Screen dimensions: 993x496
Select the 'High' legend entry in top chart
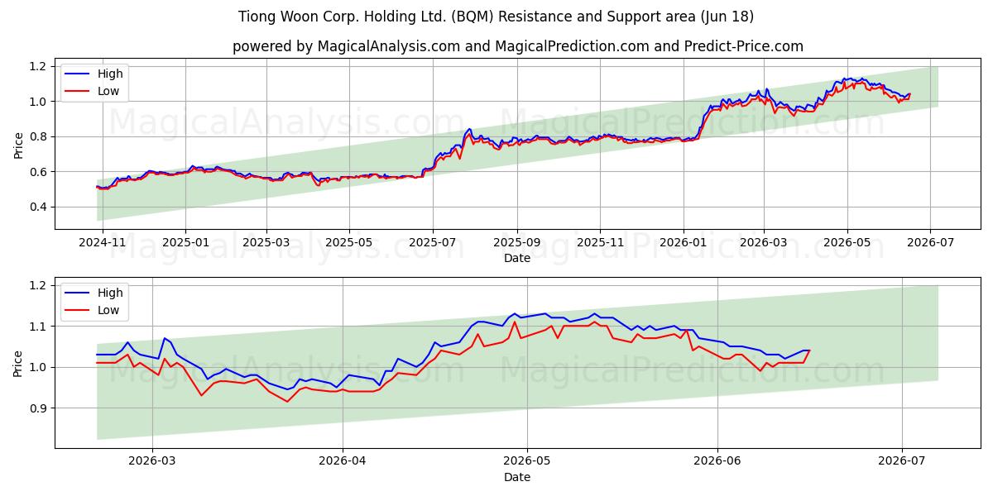(94, 74)
